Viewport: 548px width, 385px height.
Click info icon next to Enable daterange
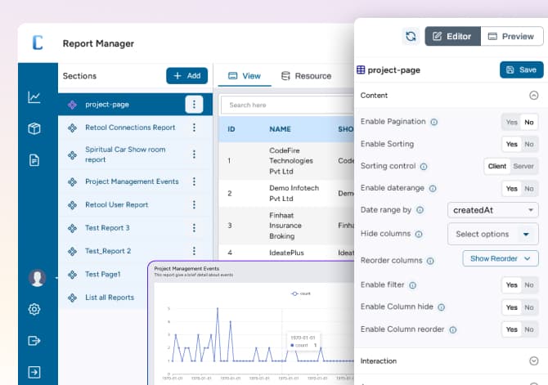coord(433,189)
